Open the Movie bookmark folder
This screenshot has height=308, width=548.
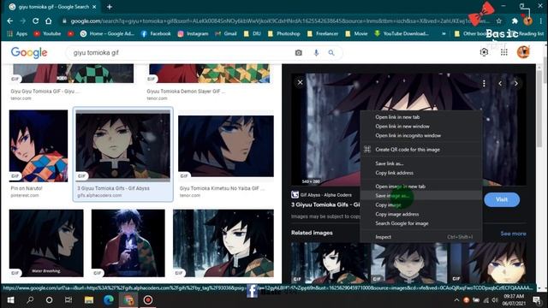tap(356, 33)
